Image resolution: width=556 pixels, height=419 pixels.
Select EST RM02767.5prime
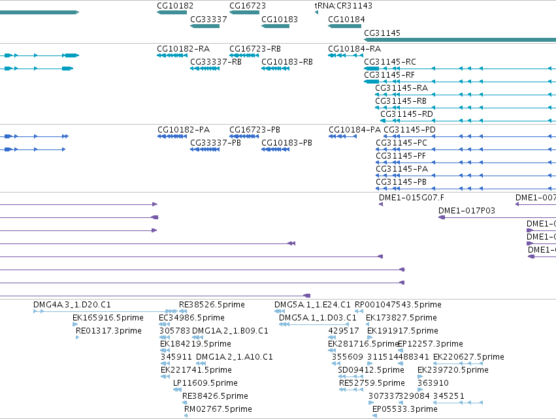[218, 409]
